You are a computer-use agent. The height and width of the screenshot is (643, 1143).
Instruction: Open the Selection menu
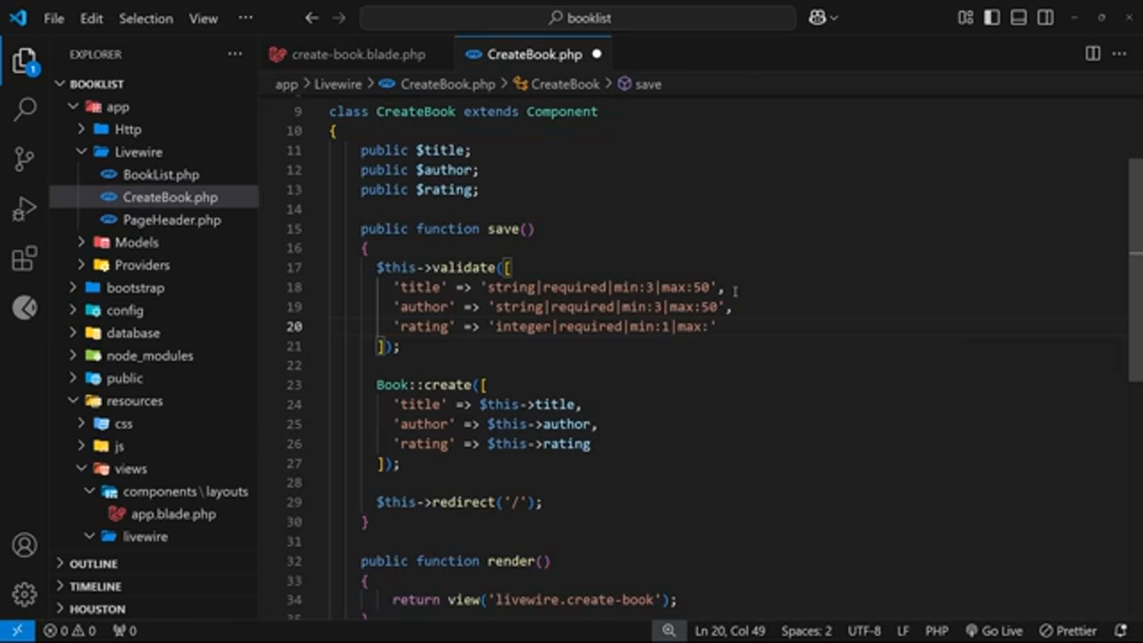point(146,18)
